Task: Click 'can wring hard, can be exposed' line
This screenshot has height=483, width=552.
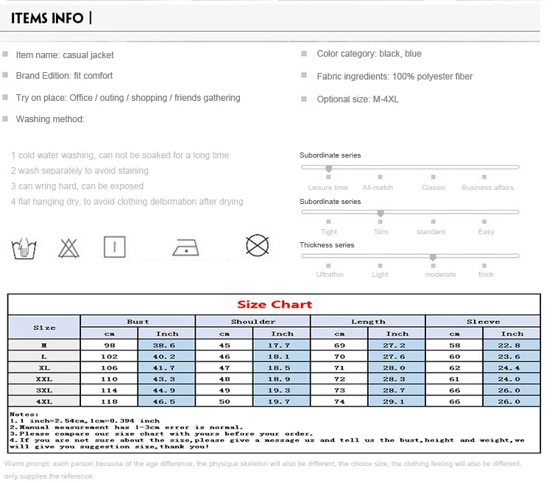Action: tap(77, 186)
